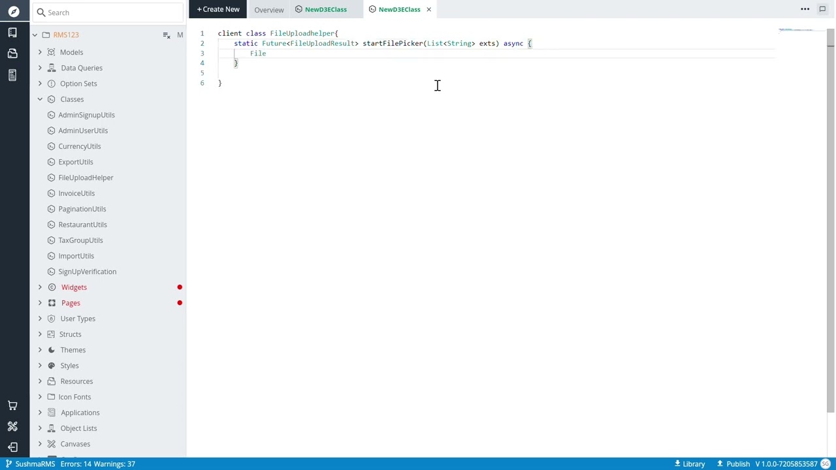Select the second NewD3EClass tab
Viewport: 836px width, 470px height.
click(x=399, y=9)
